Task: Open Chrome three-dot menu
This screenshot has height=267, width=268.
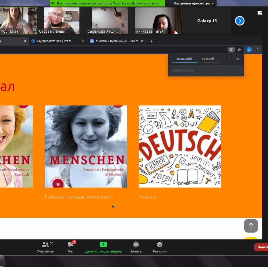Action: pyautogui.click(x=257, y=50)
